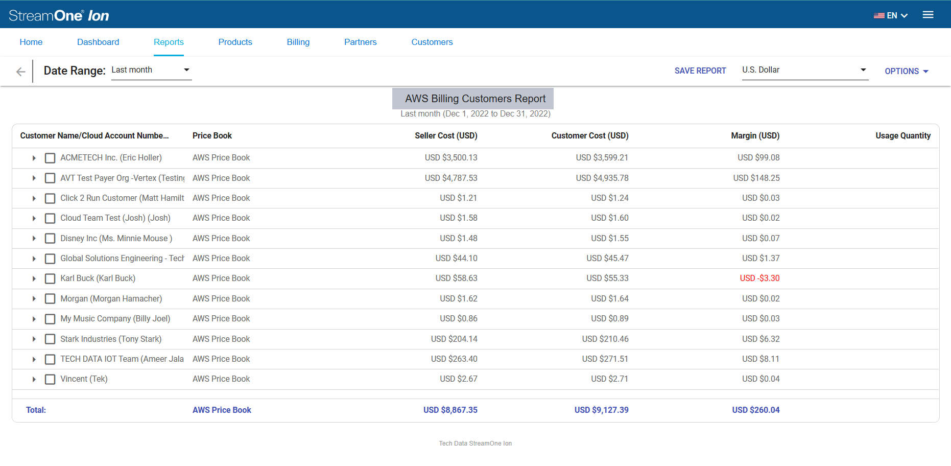Go to the Home tab
This screenshot has width=951, height=466.
click(x=31, y=42)
